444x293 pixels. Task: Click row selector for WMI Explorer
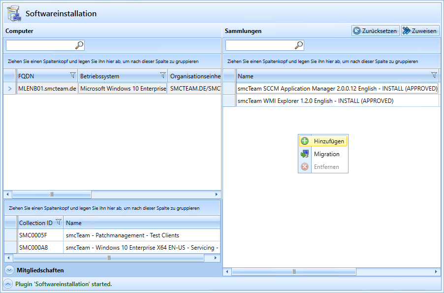[229, 100]
